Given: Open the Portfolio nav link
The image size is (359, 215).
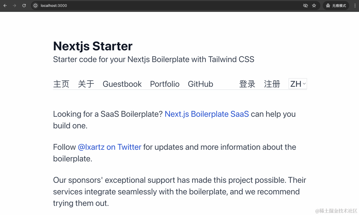Looking at the screenshot, I should point(165,84).
